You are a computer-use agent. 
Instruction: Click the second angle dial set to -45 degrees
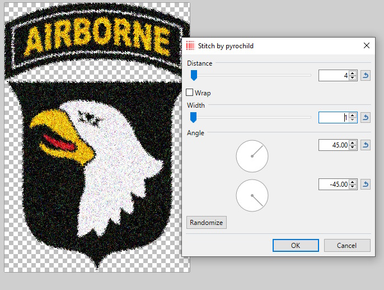point(252,196)
